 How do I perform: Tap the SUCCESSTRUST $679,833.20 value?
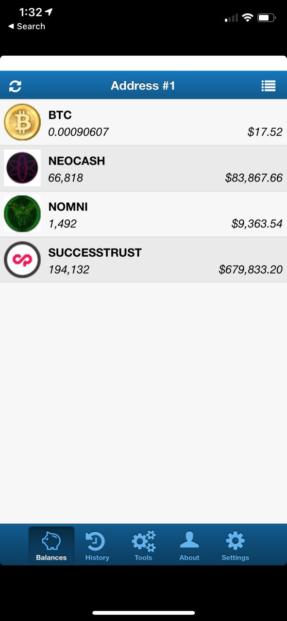click(x=251, y=270)
